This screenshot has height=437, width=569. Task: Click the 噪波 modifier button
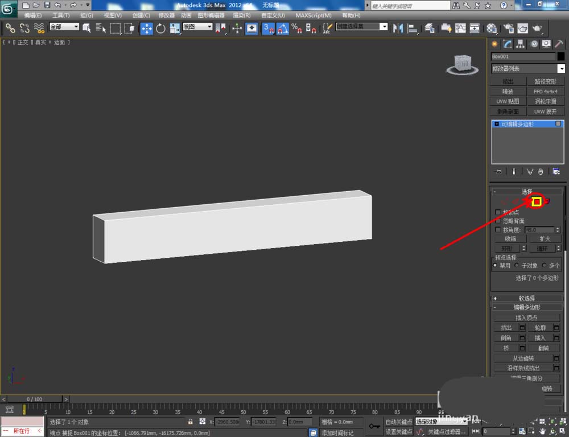click(508, 92)
